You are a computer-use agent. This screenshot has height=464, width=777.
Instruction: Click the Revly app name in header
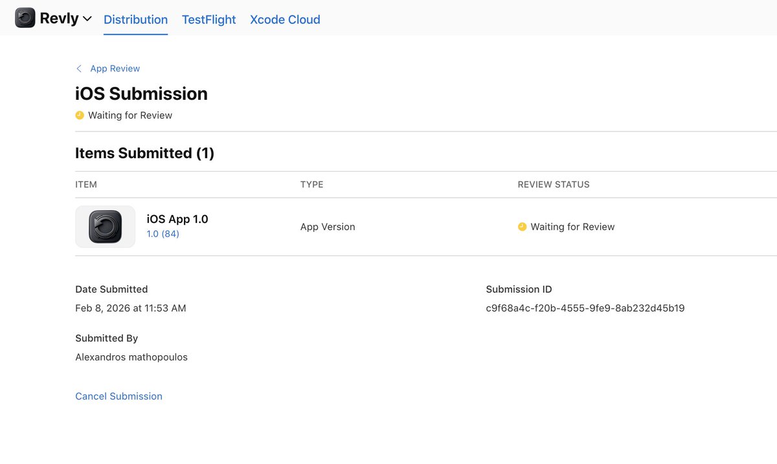coord(59,19)
